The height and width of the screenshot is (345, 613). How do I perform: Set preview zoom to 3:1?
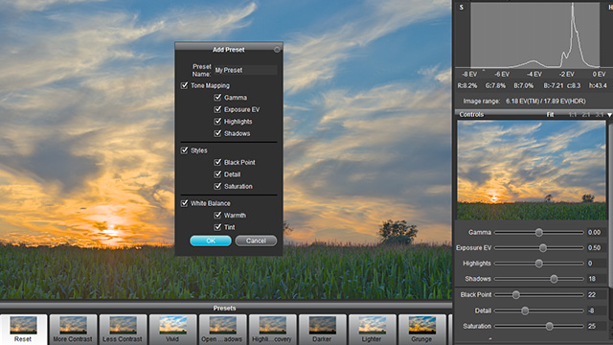point(599,115)
